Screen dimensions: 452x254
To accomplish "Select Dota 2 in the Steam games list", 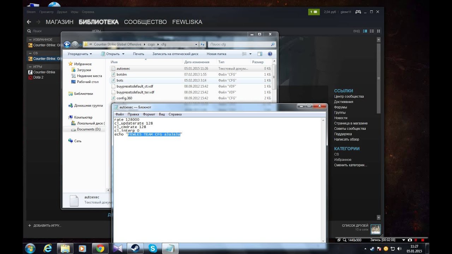I will (x=38, y=77).
